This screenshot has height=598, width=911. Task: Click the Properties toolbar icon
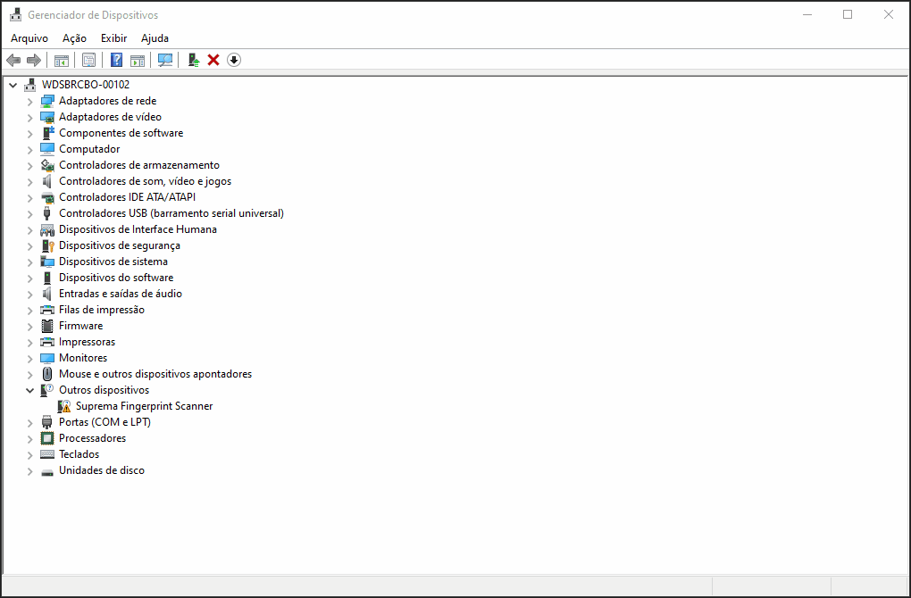[x=88, y=60]
